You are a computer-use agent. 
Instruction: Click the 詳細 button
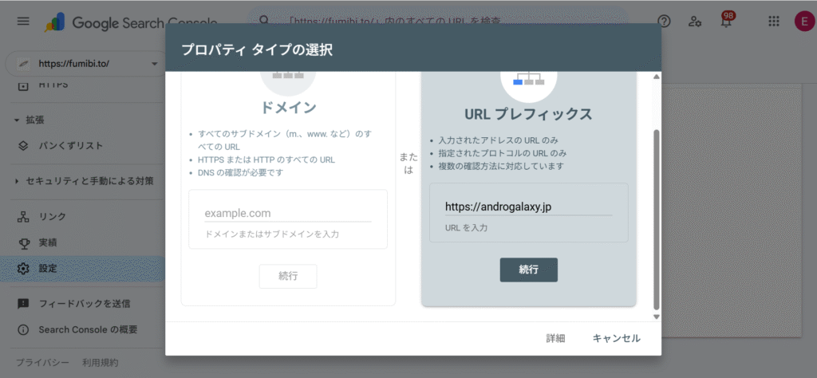[x=555, y=338]
